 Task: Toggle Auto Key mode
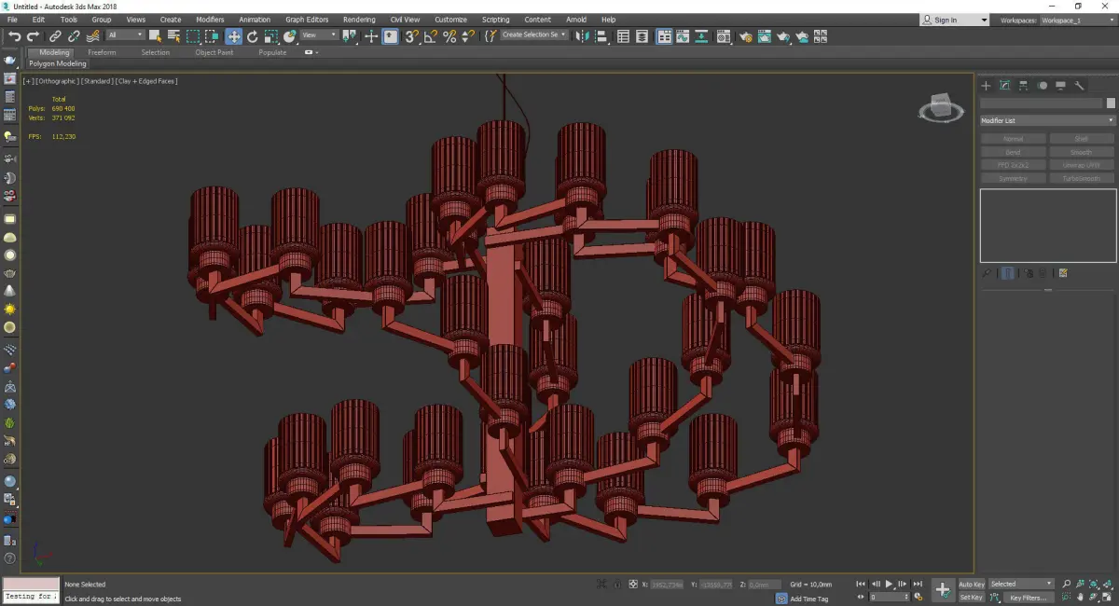point(971,585)
